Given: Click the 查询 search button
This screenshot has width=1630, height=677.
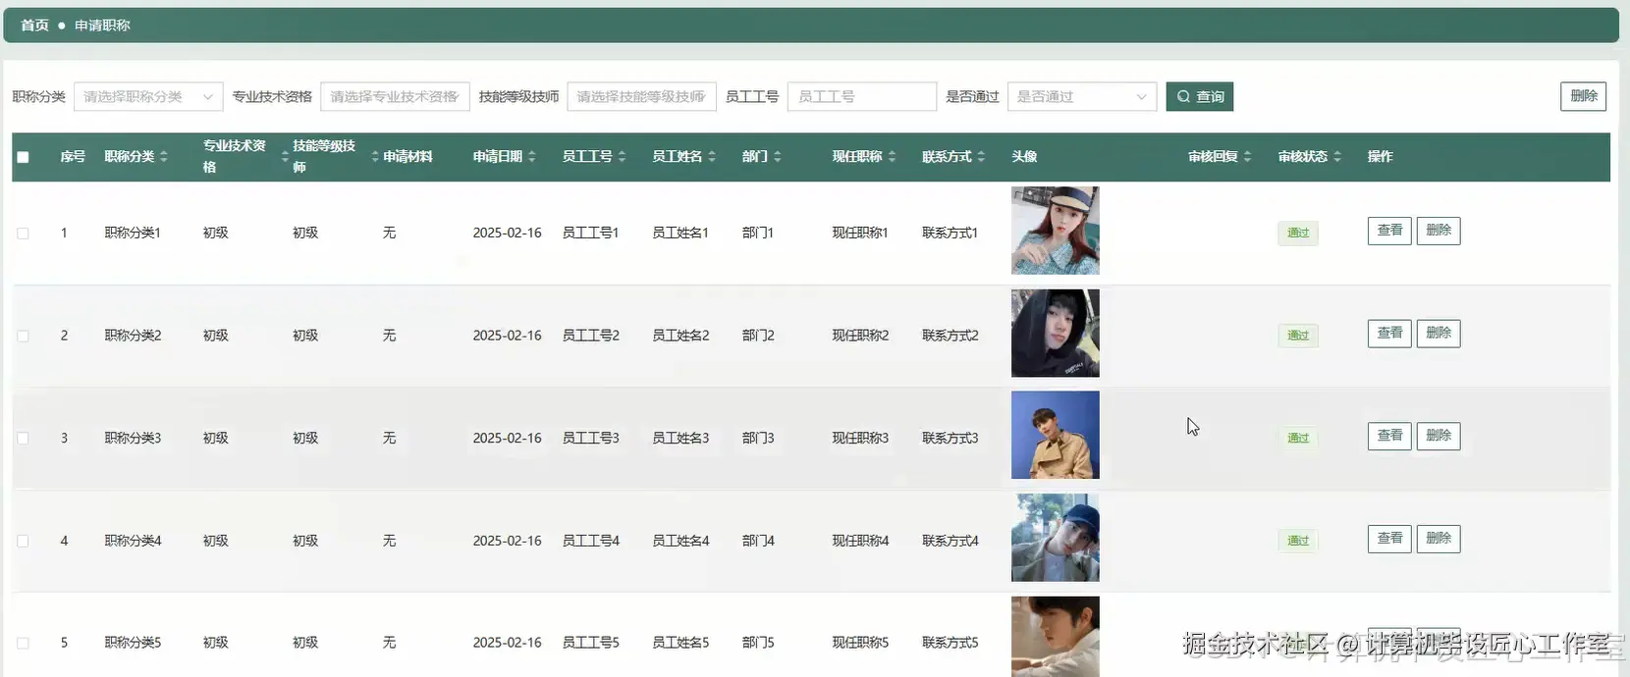Looking at the screenshot, I should point(1199,96).
